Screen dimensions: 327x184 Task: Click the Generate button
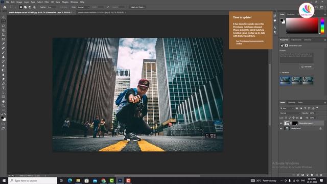307,67
